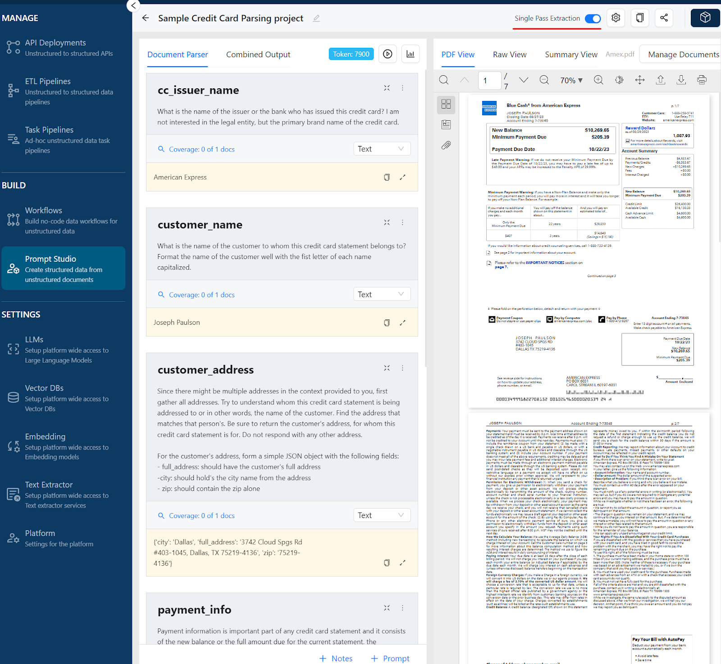
Task: Click the Token: 7900 badge
Action: coord(351,54)
